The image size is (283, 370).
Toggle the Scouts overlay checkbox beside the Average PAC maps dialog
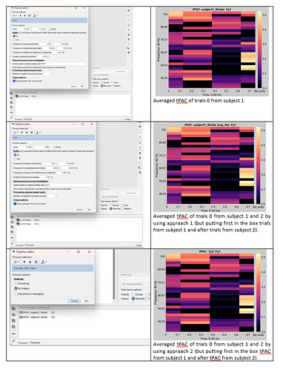point(133,294)
